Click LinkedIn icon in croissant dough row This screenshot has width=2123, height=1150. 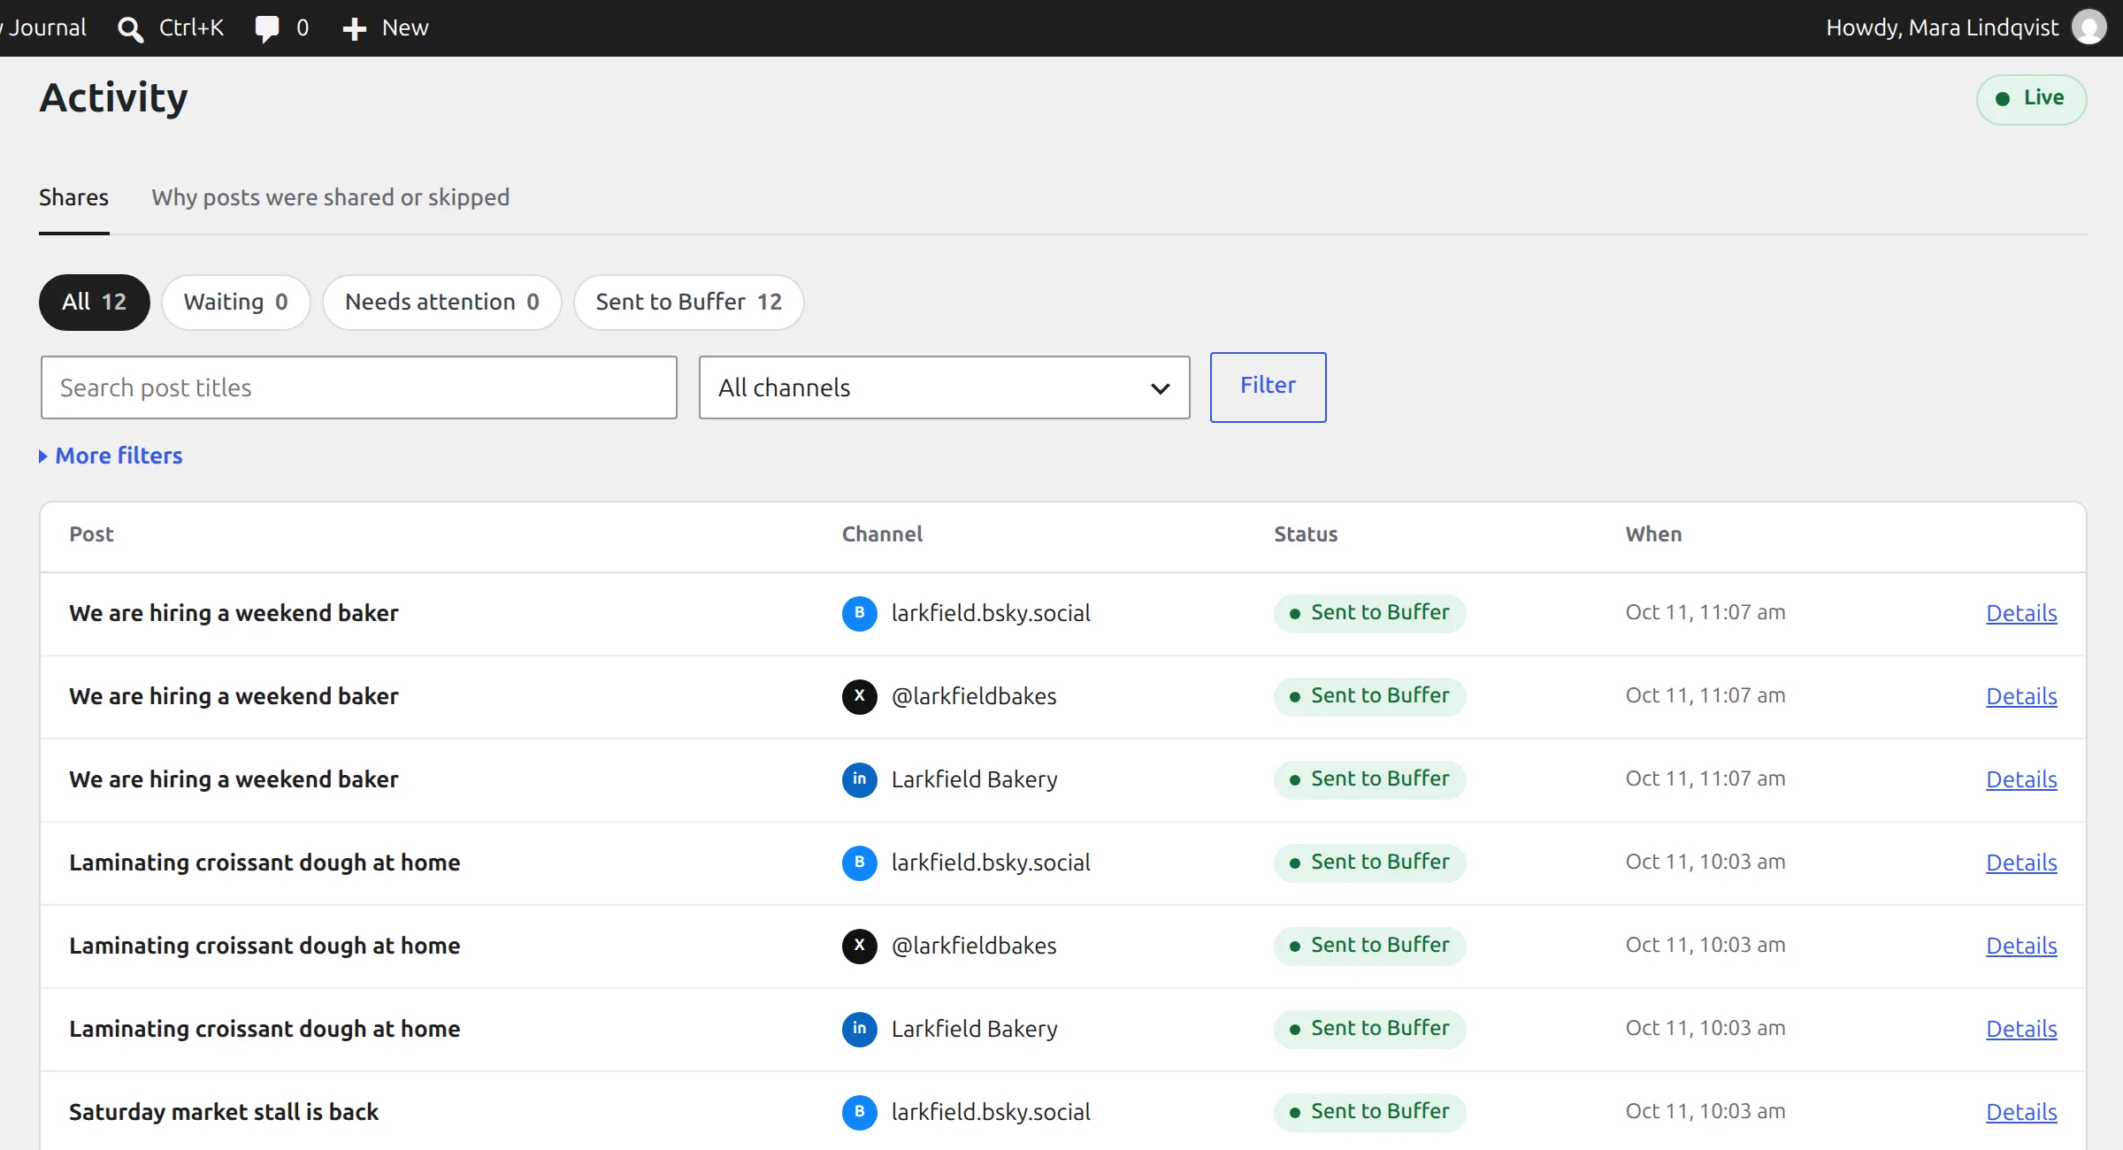[859, 1029]
